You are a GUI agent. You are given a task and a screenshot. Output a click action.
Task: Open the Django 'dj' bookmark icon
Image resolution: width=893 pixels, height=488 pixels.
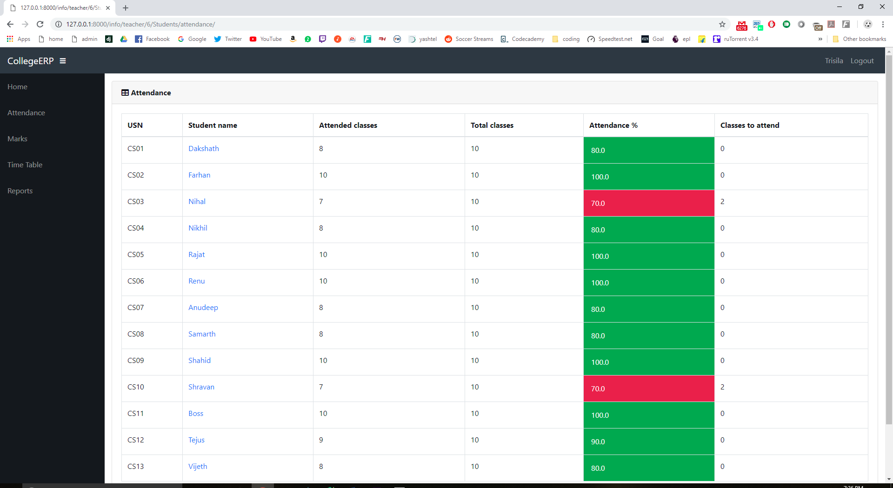(x=109, y=39)
